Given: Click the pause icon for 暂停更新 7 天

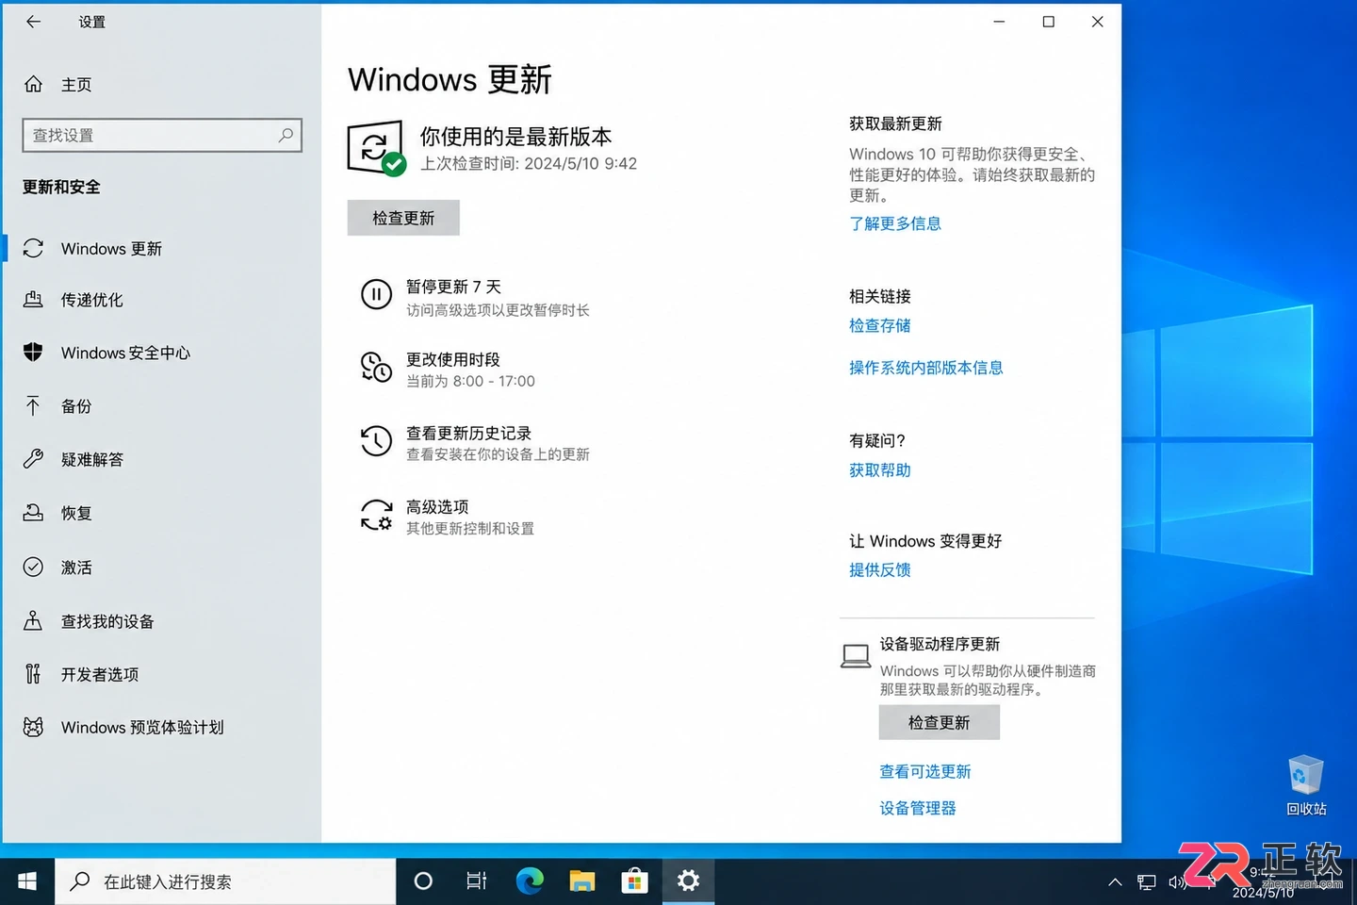Looking at the screenshot, I should 376,294.
